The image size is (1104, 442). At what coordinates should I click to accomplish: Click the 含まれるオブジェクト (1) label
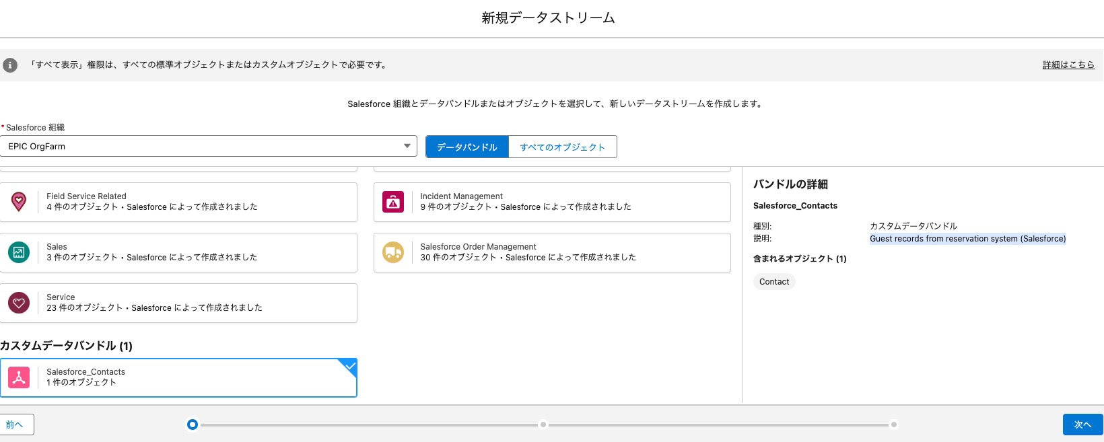800,258
